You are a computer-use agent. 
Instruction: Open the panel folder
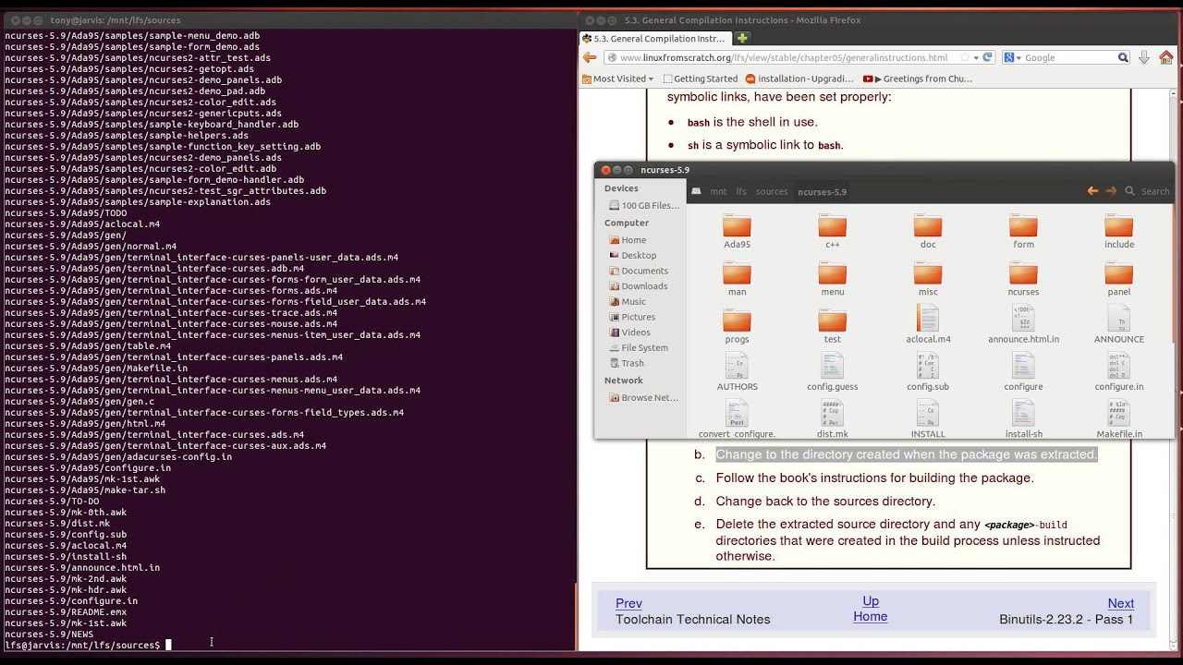pos(1118,278)
